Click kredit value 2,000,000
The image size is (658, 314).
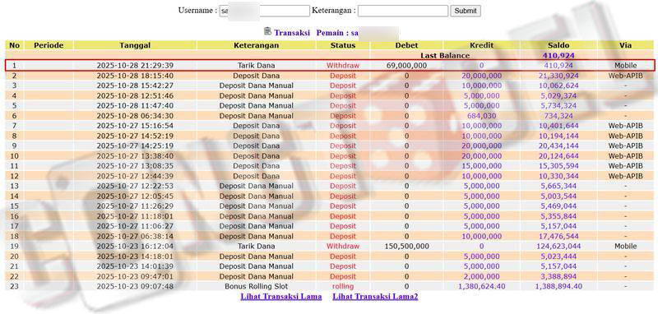(481, 276)
